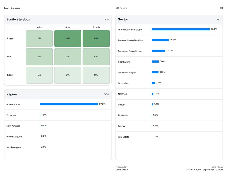The image size is (227, 175).
Task: Click the 0.4% Asia Emerging value
Action: click(44, 147)
